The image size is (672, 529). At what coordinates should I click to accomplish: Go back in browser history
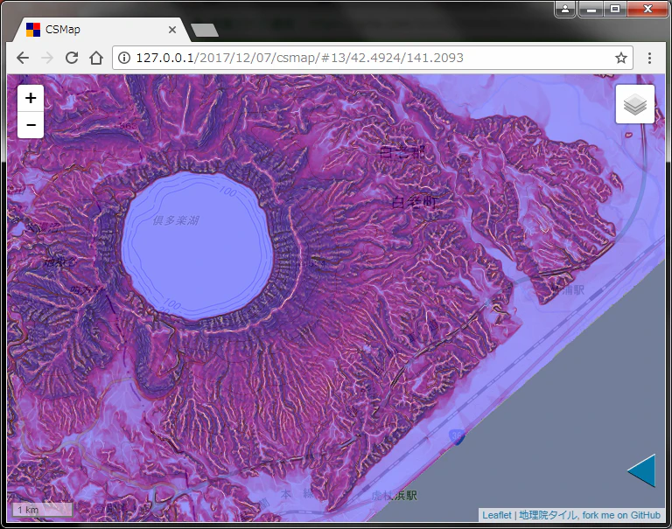point(22,58)
